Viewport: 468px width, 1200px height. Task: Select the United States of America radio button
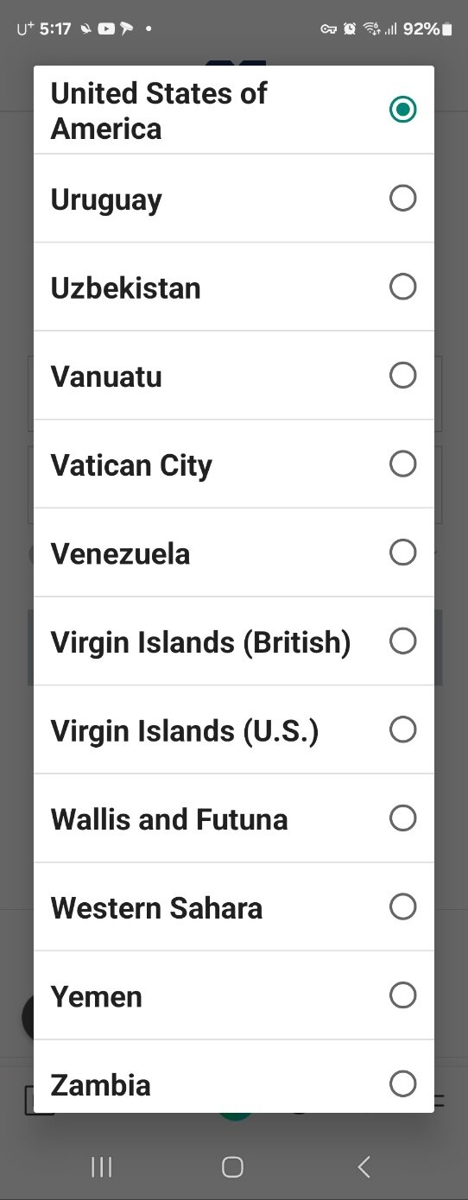coord(402,110)
